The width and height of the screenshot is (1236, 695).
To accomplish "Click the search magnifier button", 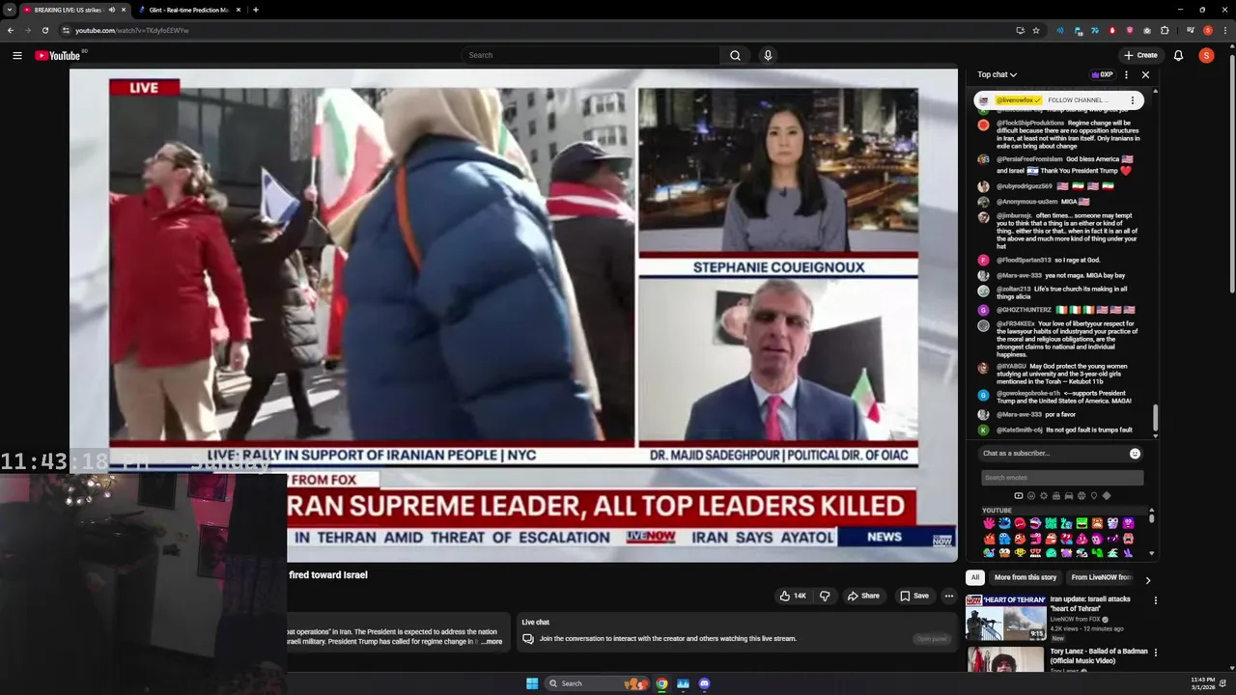I will (x=735, y=55).
